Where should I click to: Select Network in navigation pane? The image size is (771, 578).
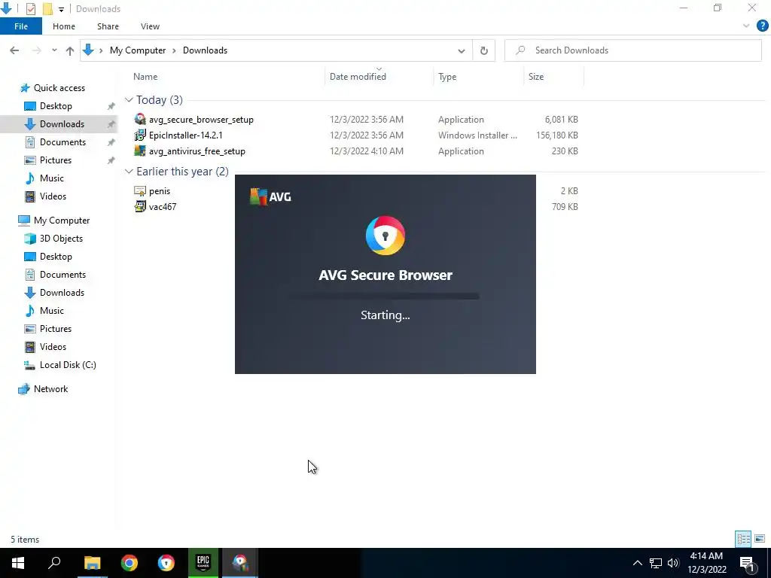tap(50, 389)
